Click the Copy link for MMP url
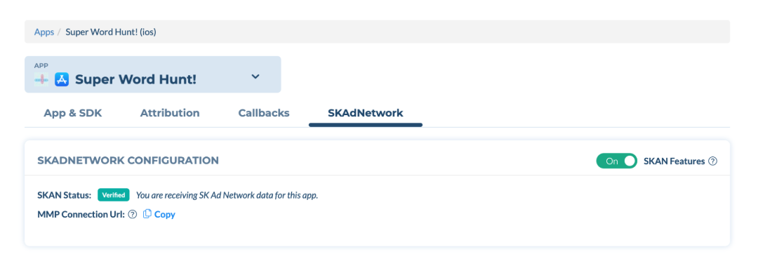758x266 pixels. click(x=165, y=214)
